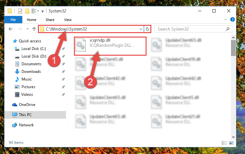Unpin Local Disk (C:) pin icon
This screenshot has height=154, width=245.
[63, 49]
